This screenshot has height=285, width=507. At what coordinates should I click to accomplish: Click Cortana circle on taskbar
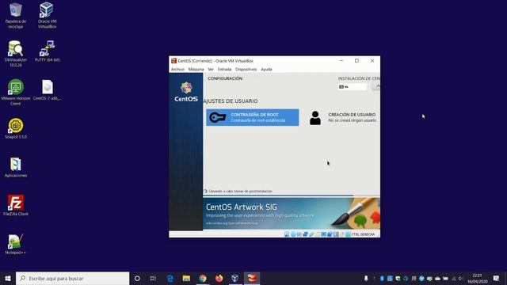click(137, 278)
